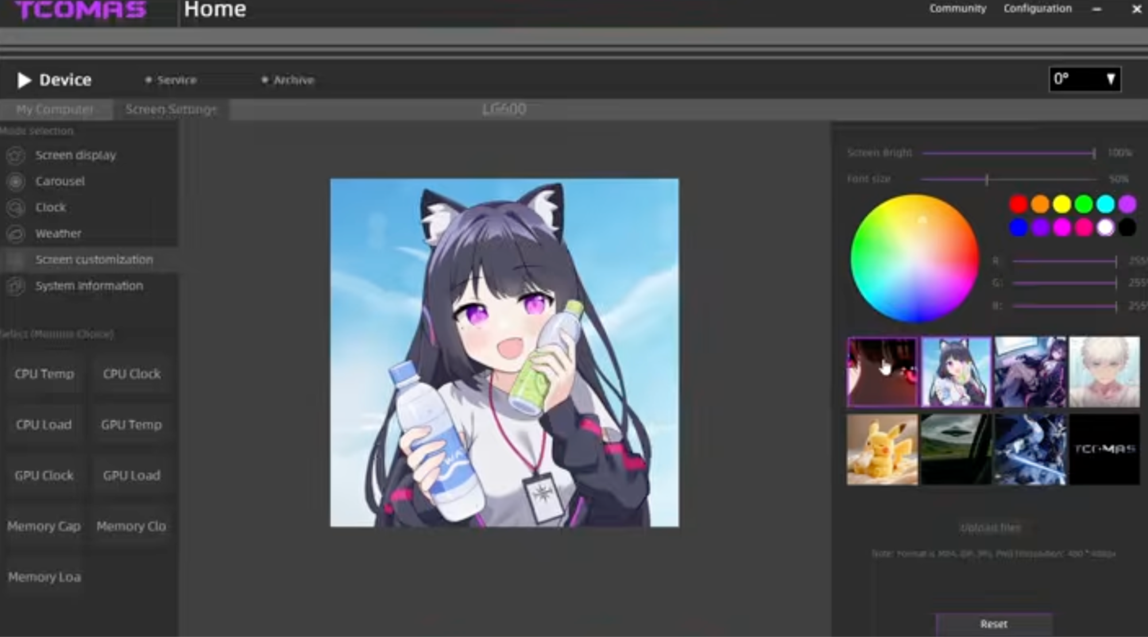Select the Screen display mode
Image resolution: width=1148 pixels, height=637 pixels.
tap(75, 155)
